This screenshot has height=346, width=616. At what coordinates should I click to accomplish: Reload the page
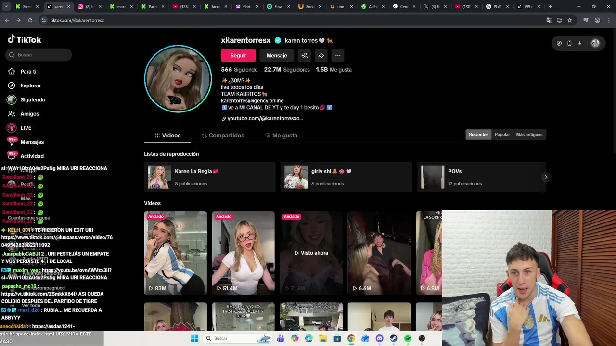(x=30, y=20)
